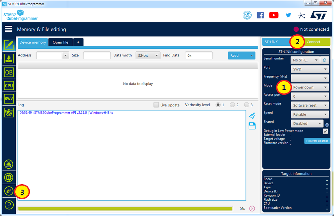Screen dimensions: 334x216
Task: Click the Find Data input field
Action: pos(198,55)
